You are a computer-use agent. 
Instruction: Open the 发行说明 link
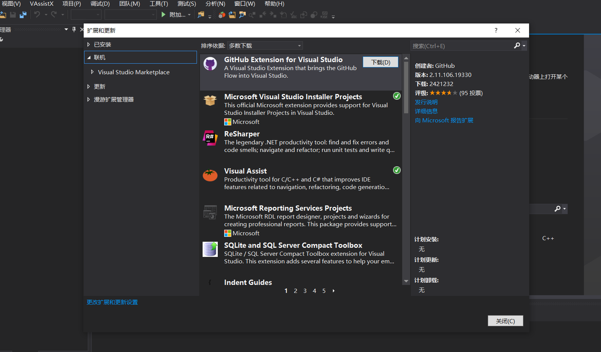pos(426,102)
